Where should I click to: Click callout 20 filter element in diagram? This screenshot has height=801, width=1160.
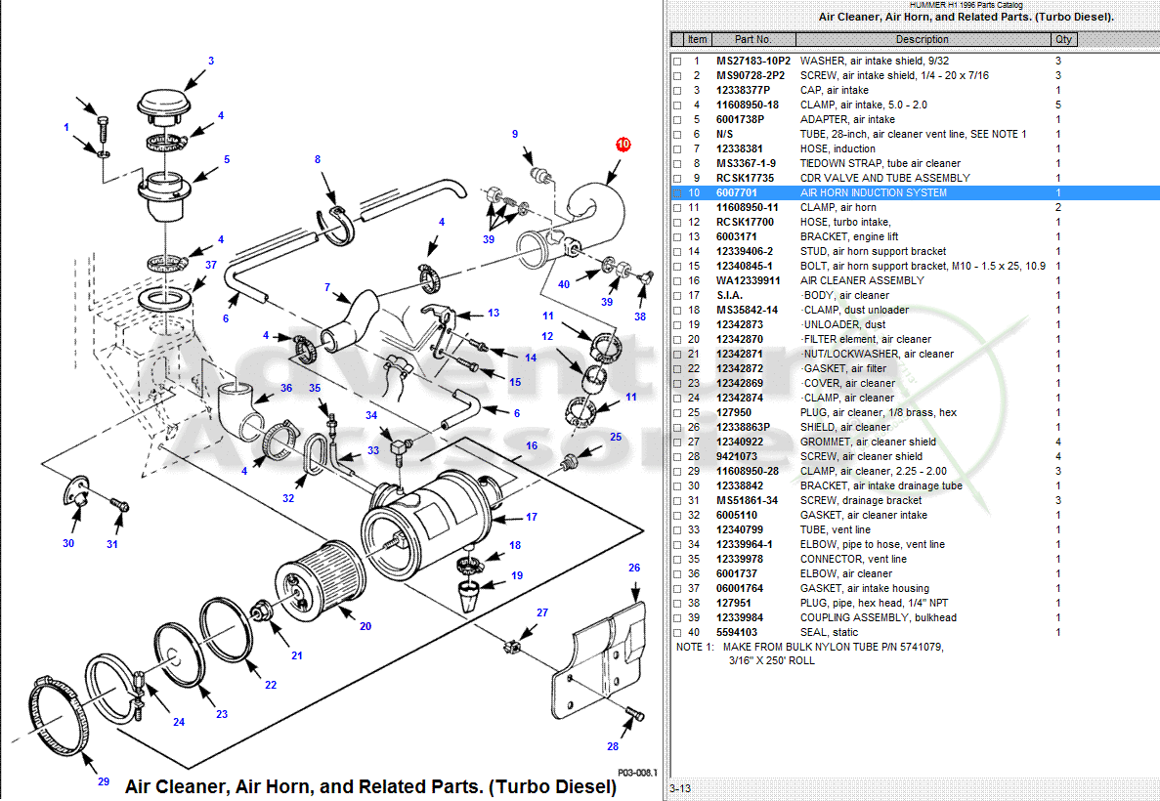(x=365, y=626)
